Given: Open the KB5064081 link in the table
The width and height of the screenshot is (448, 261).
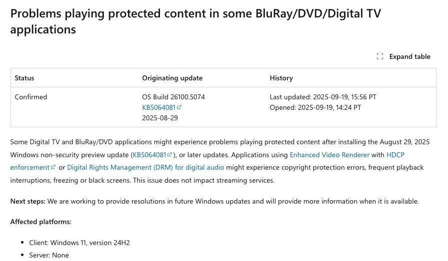Looking at the screenshot, I should click(158, 107).
